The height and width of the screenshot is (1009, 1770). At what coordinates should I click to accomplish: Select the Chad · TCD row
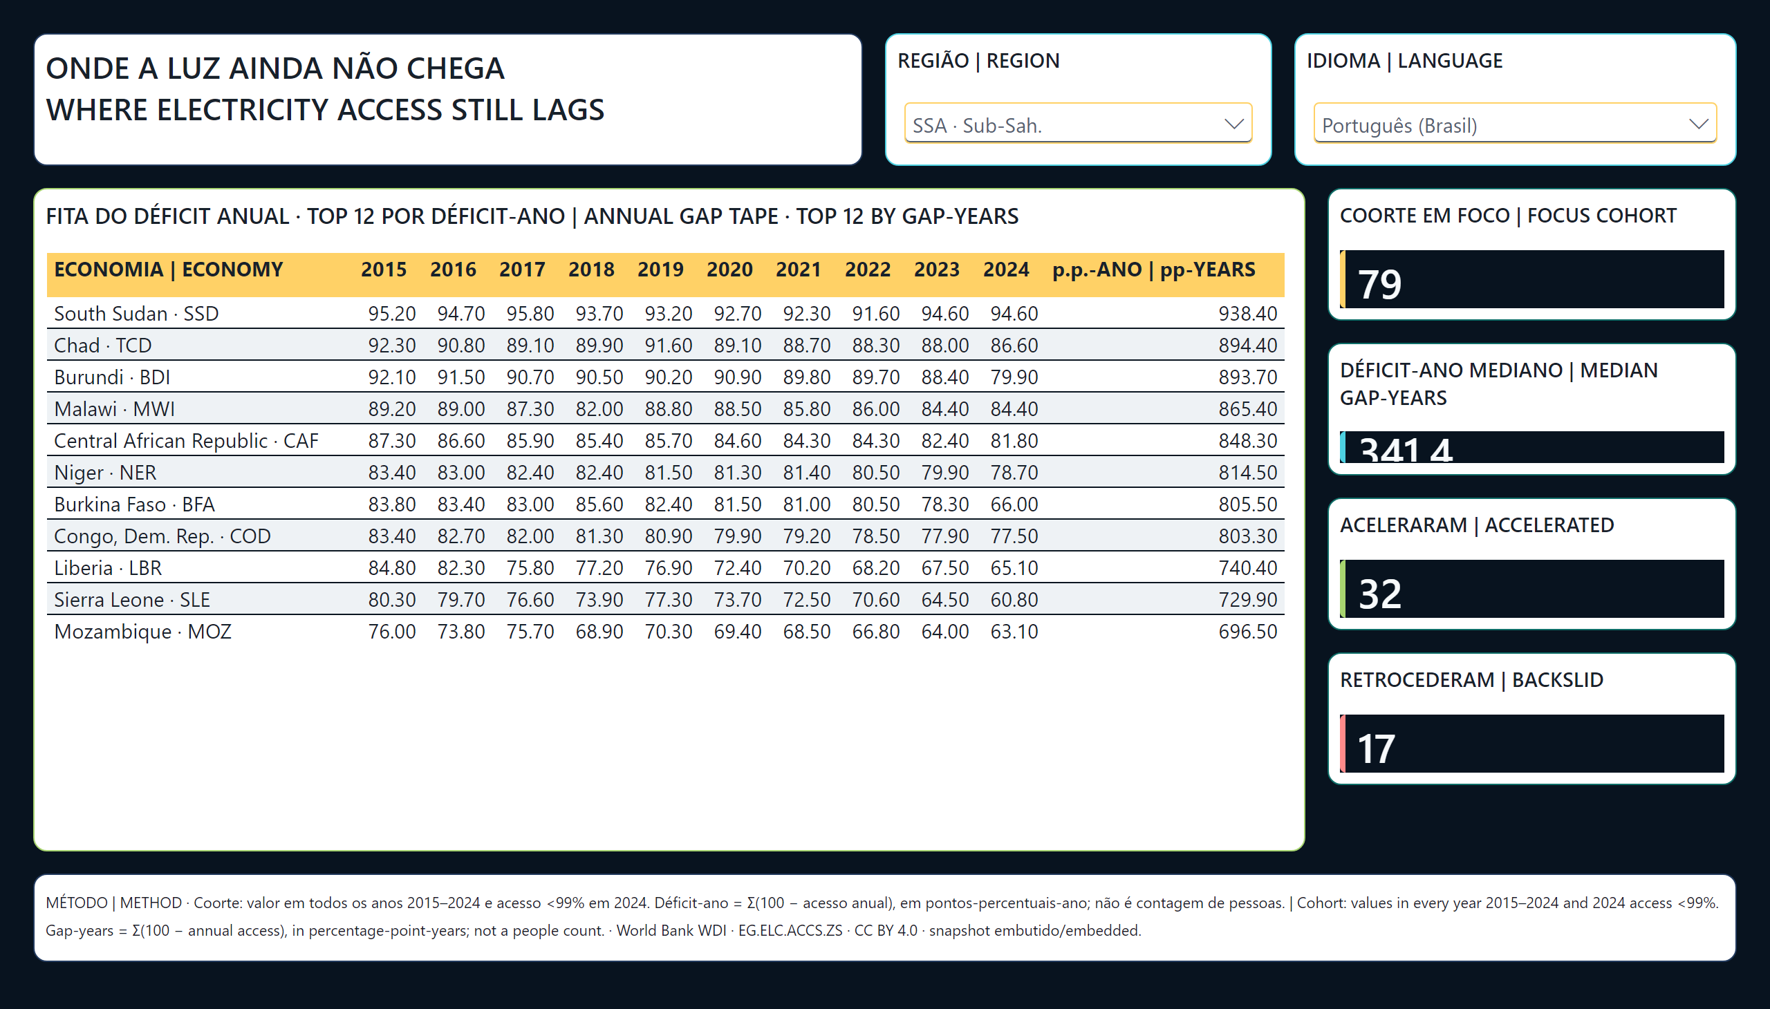665,345
